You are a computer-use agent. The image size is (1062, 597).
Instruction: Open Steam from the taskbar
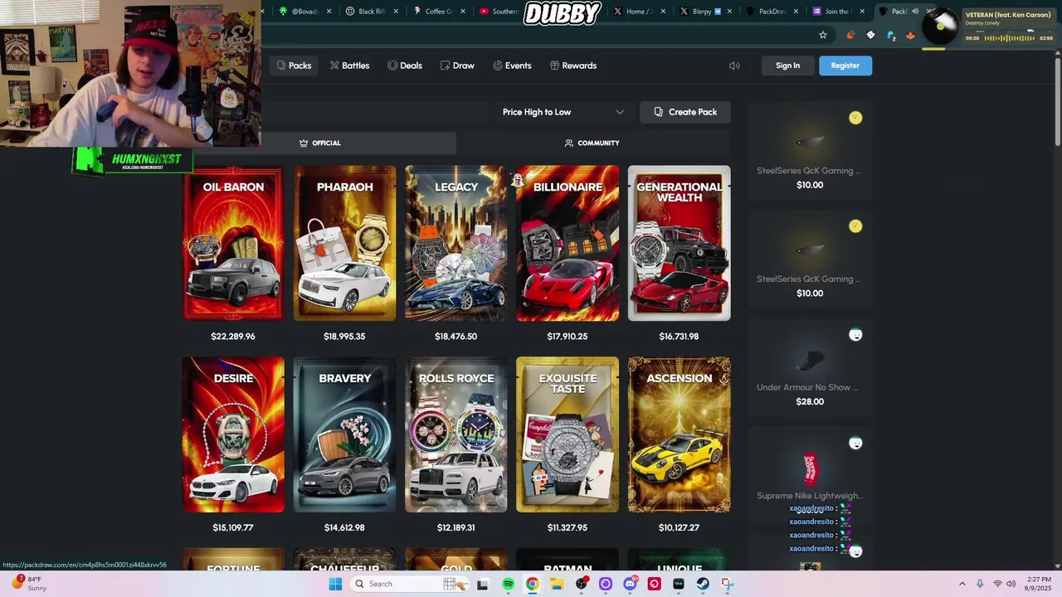[x=703, y=584]
